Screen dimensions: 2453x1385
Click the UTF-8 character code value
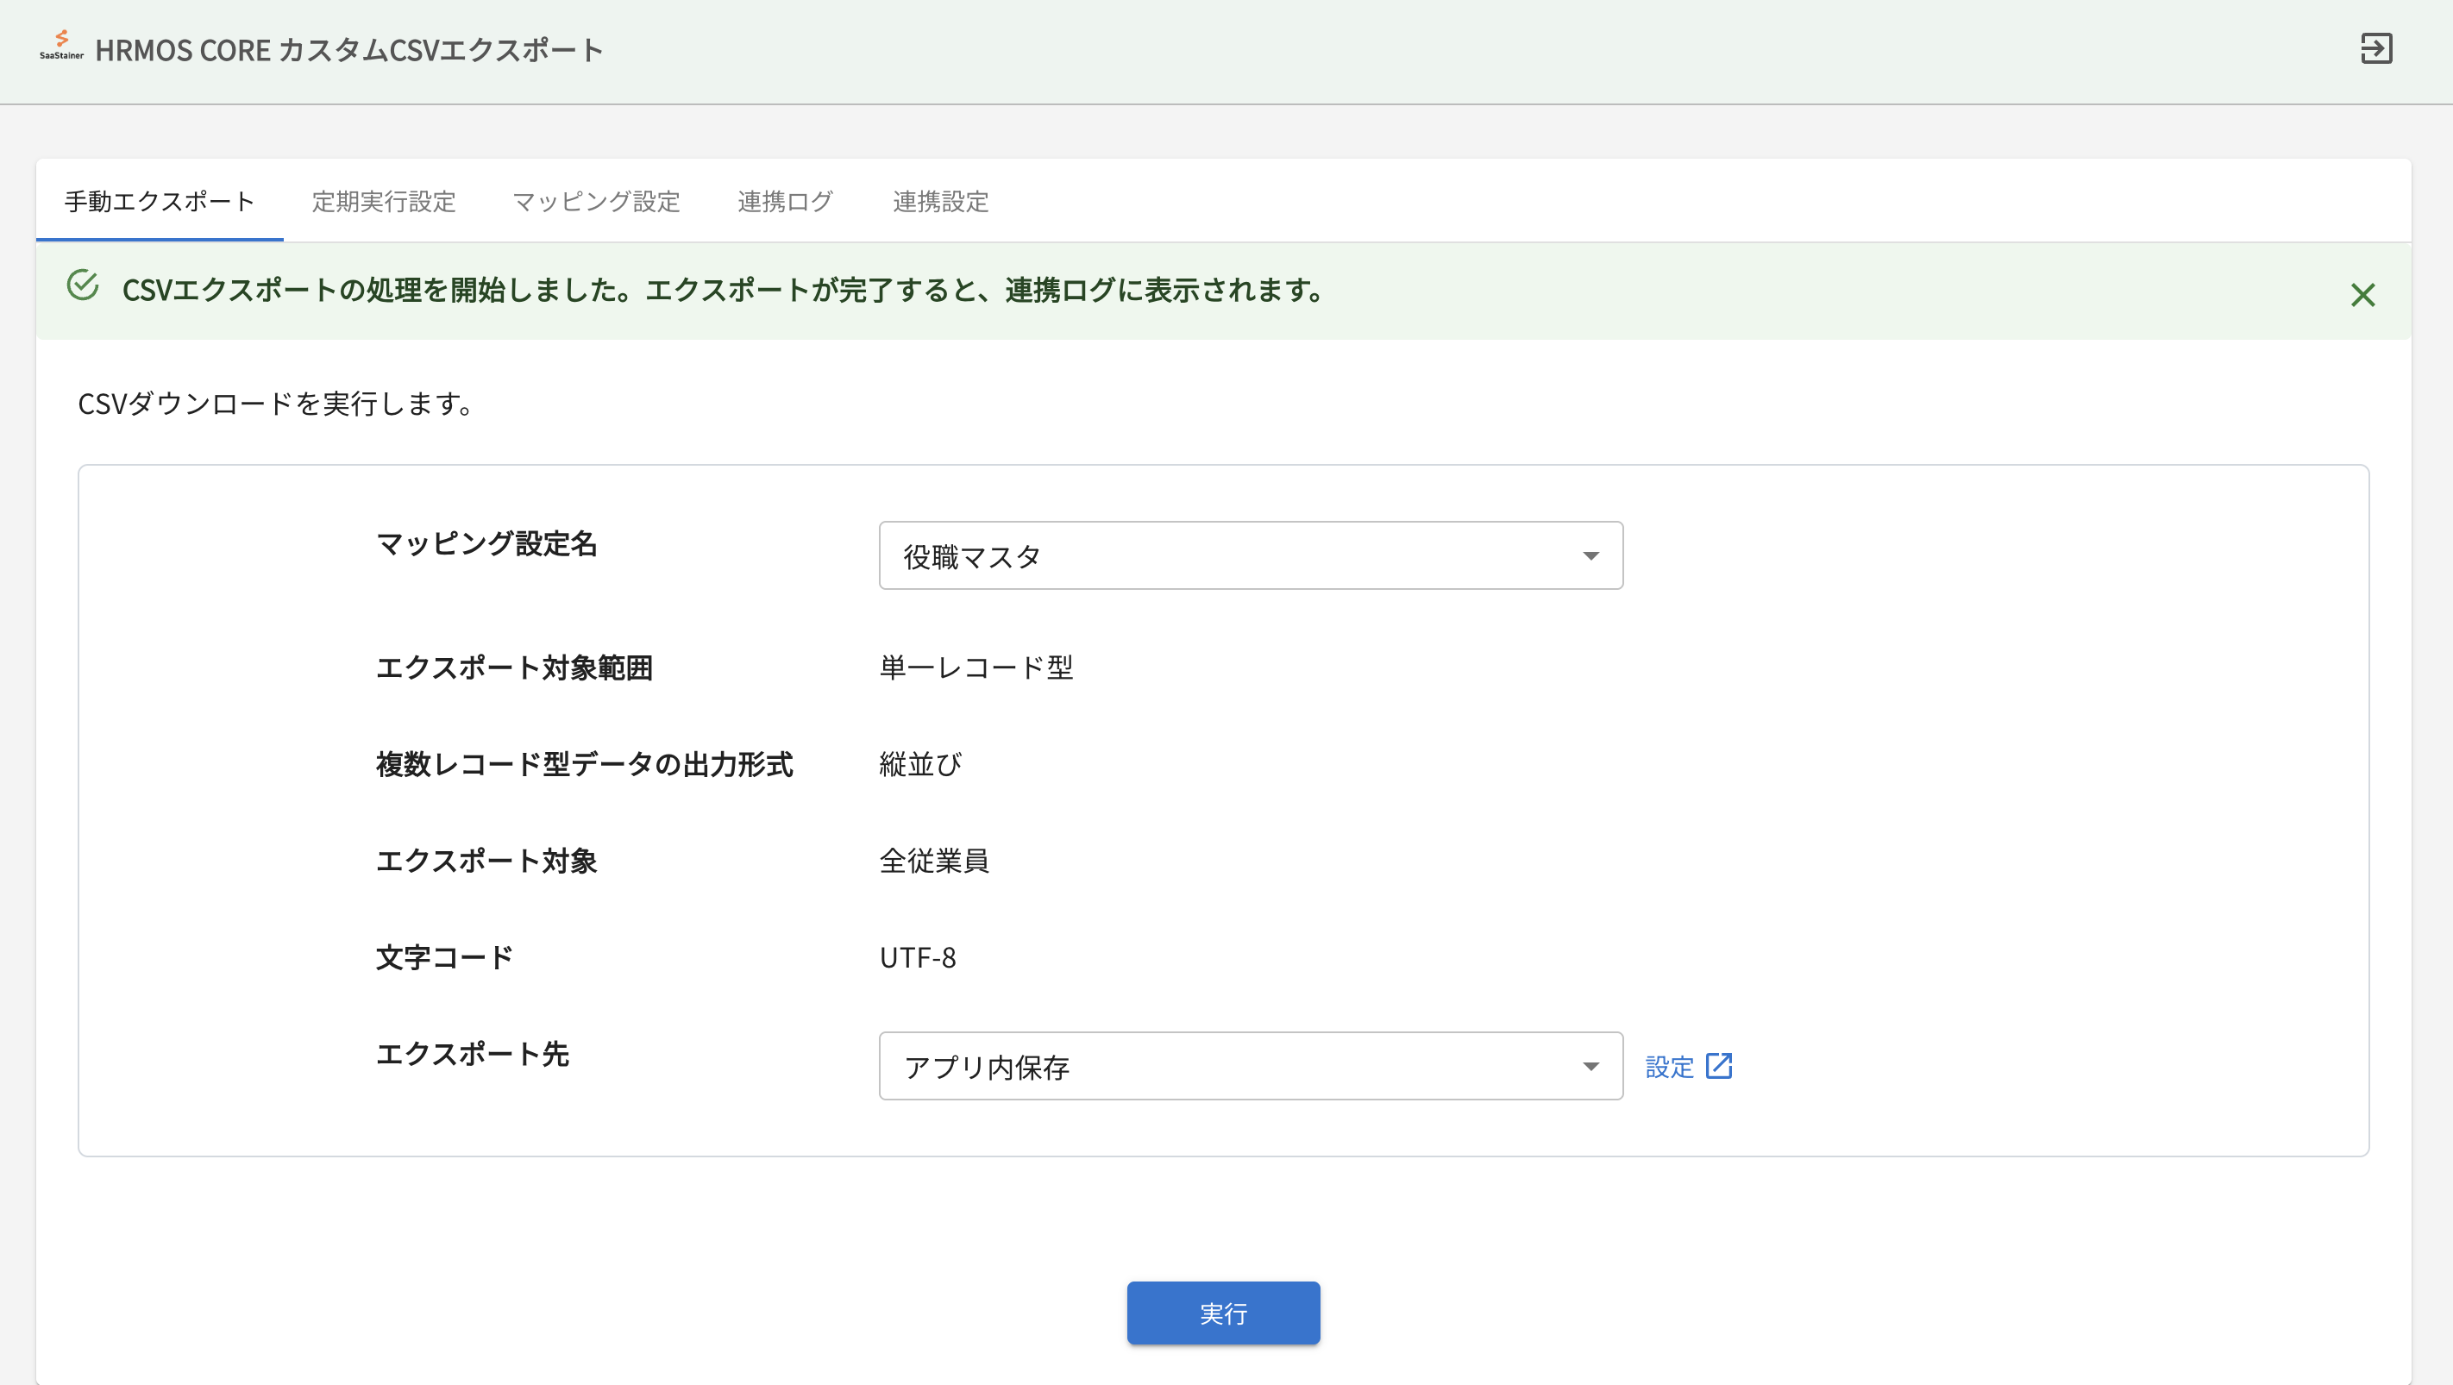point(917,957)
